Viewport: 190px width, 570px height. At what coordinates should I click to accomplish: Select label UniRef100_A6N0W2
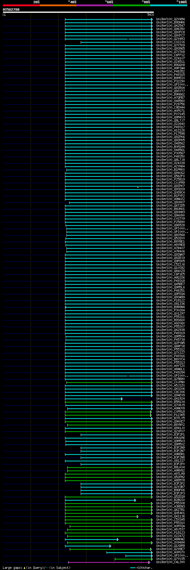click(x=170, y=539)
